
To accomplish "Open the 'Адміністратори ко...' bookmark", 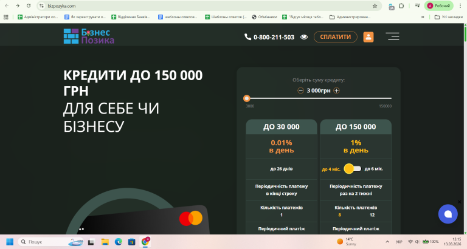I will pos(38,17).
